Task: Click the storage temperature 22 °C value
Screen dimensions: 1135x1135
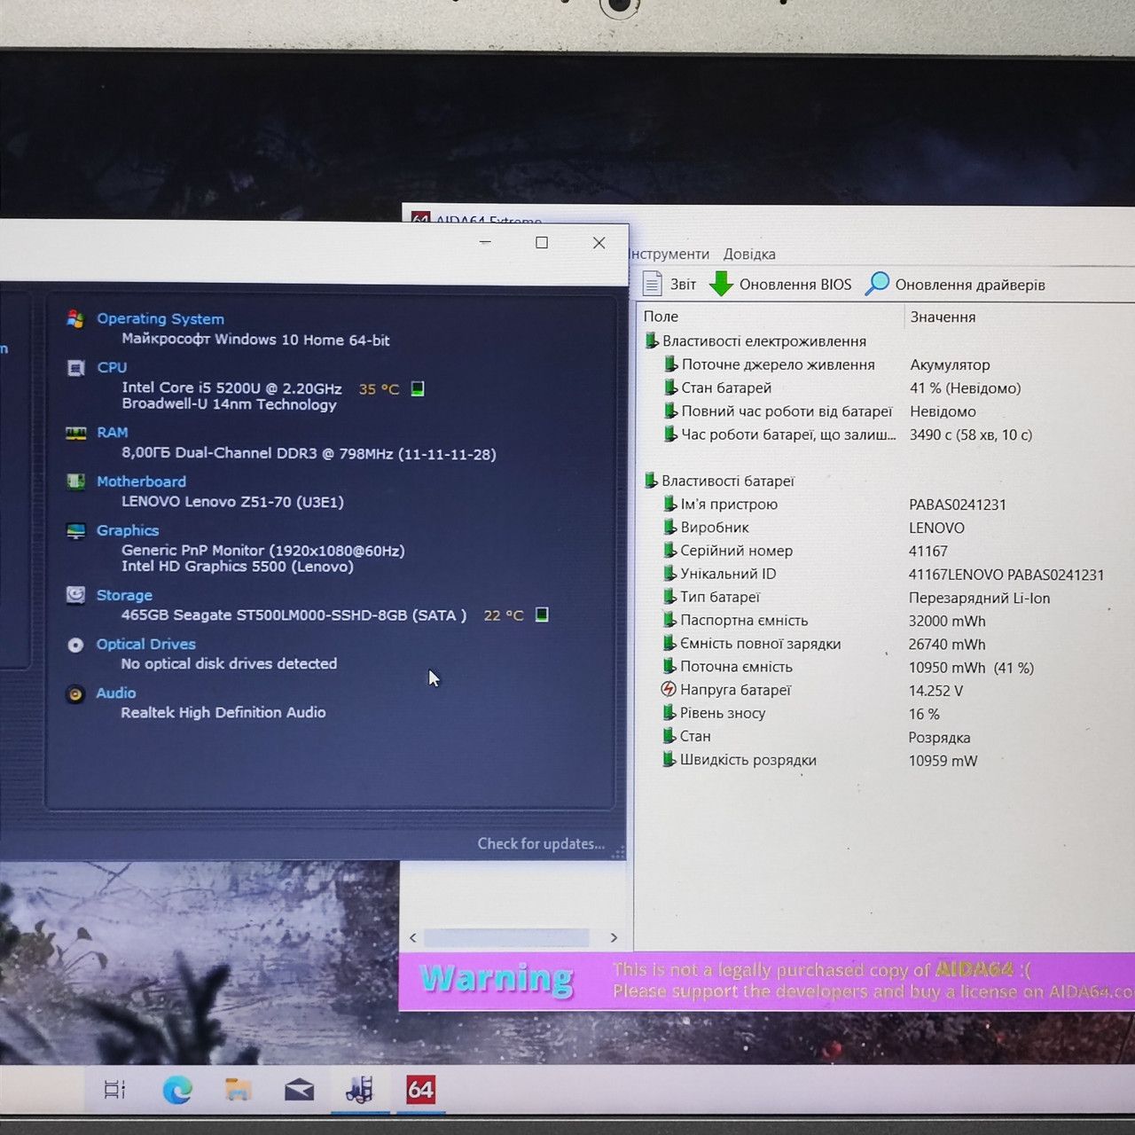Action: click(504, 614)
